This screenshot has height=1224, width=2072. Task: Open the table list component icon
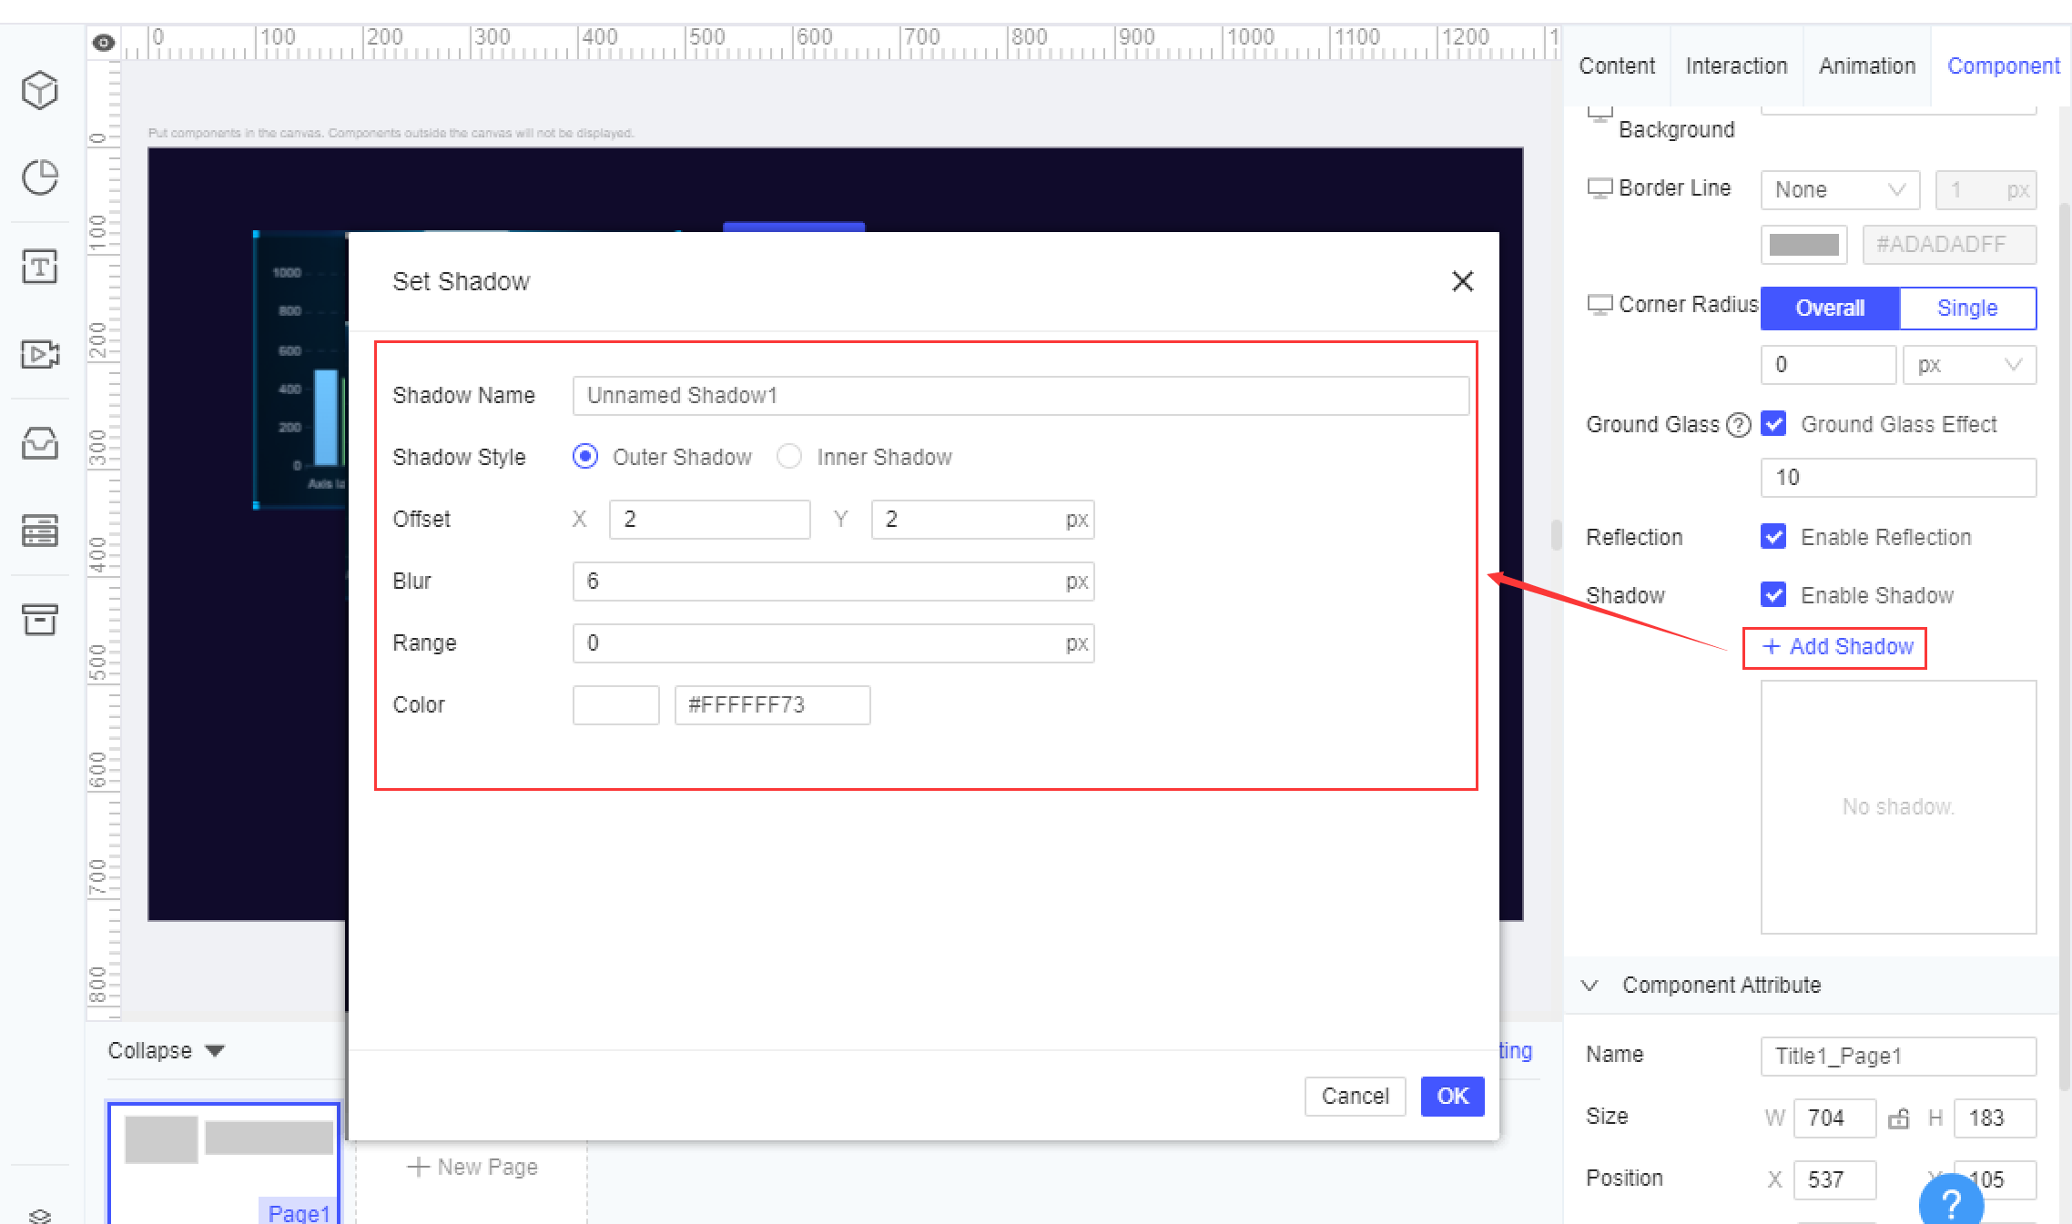tap(39, 530)
